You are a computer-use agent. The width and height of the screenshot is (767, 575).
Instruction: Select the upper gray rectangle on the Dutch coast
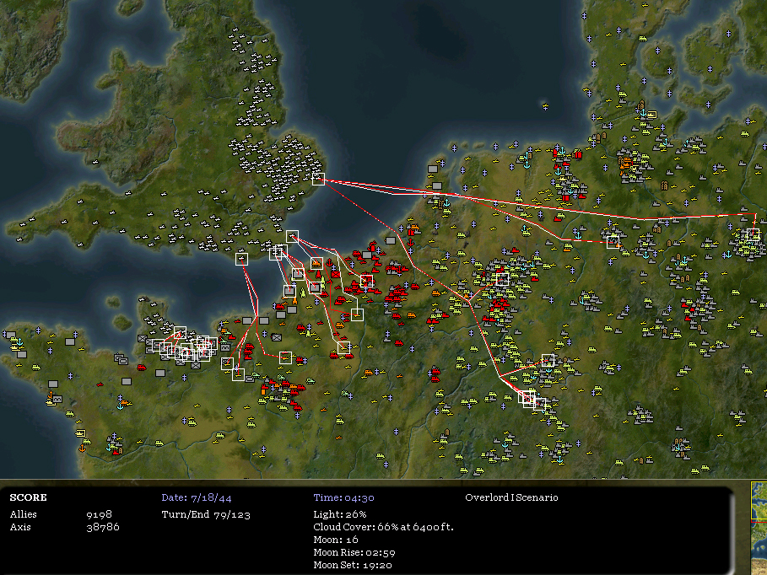[432, 169]
